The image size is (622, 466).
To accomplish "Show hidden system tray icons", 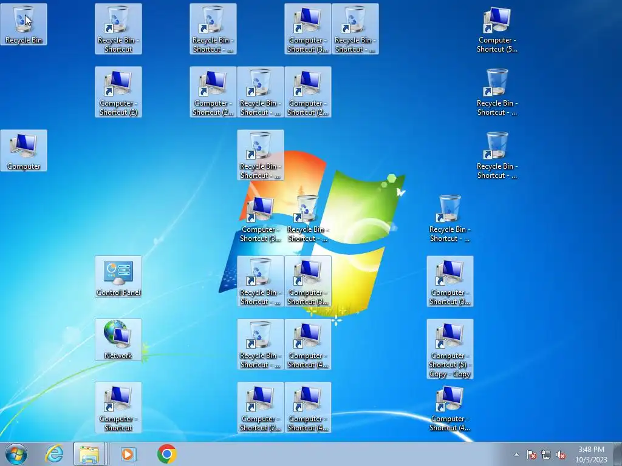I will (516, 454).
